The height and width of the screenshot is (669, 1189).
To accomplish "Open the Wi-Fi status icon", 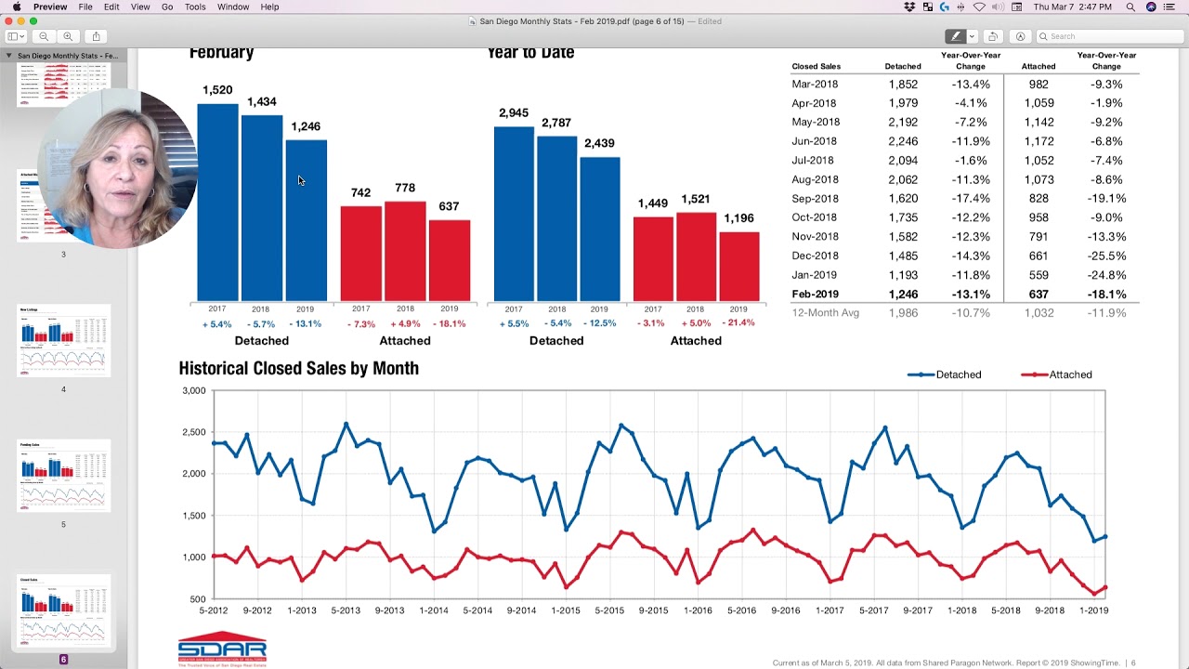I will [x=979, y=7].
